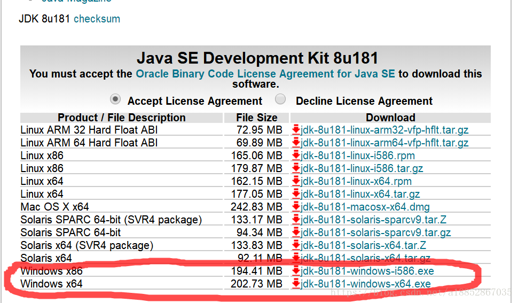Click the 133.83 MB file size
The image size is (518, 303).
(x=257, y=245)
